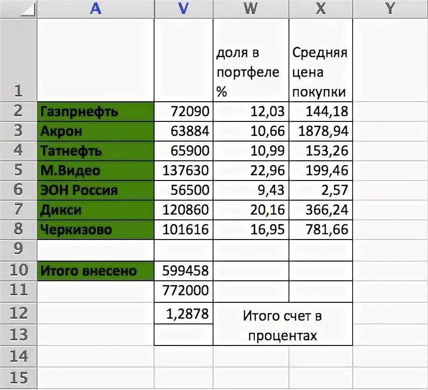Select the Акрон cell
428x390 pixels.
(x=96, y=131)
